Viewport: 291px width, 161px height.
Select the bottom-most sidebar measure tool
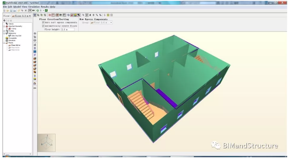[35, 88]
